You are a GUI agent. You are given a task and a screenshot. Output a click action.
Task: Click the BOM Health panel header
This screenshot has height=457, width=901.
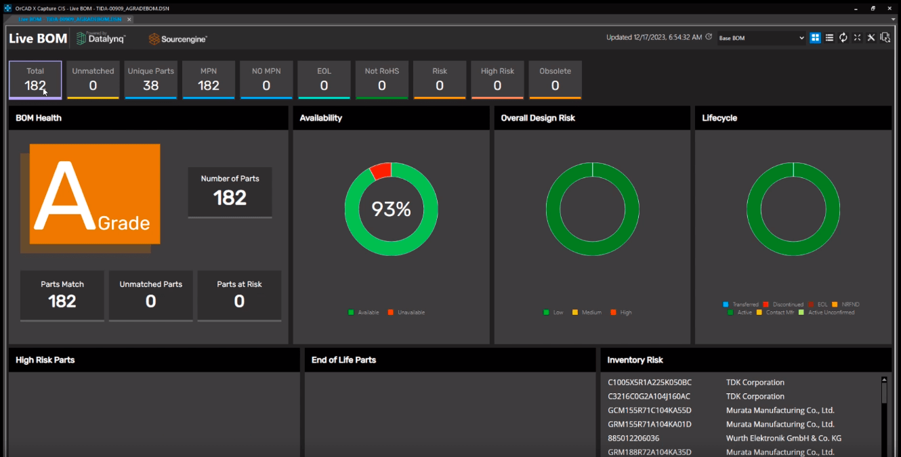148,118
